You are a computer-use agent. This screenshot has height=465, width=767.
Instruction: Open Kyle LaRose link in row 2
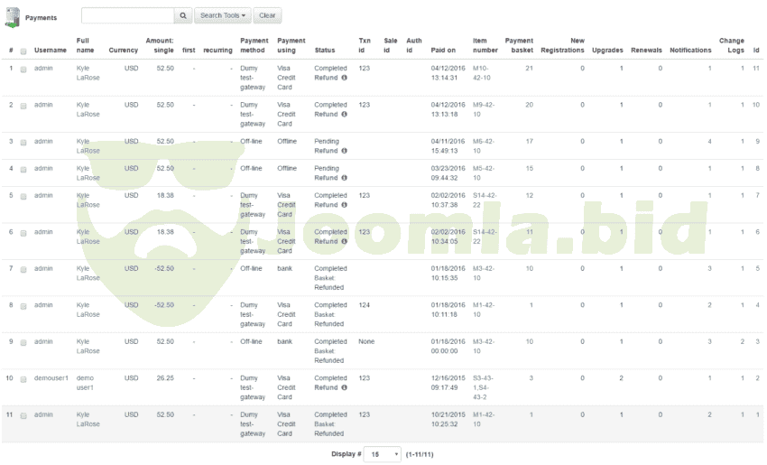pos(88,109)
